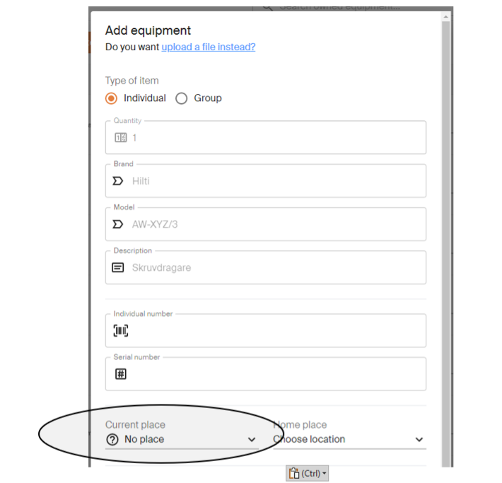The height and width of the screenshot is (483, 502).
Task: Follow the upload a file instead link
Action: point(209,47)
